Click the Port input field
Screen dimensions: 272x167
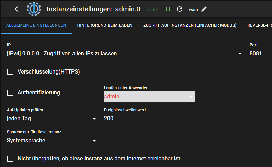(x=260, y=54)
